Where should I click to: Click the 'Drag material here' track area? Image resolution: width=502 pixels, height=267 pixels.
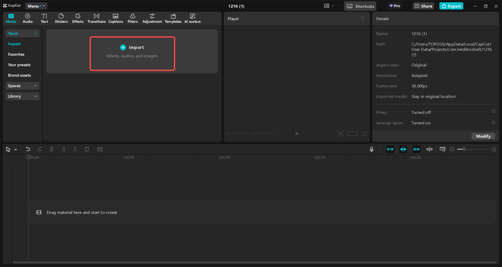(x=262, y=212)
